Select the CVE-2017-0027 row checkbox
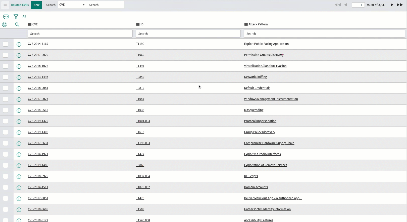 (x=6, y=99)
